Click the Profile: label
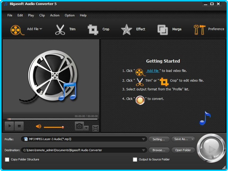The width and height of the screenshot is (228, 171). (9, 139)
